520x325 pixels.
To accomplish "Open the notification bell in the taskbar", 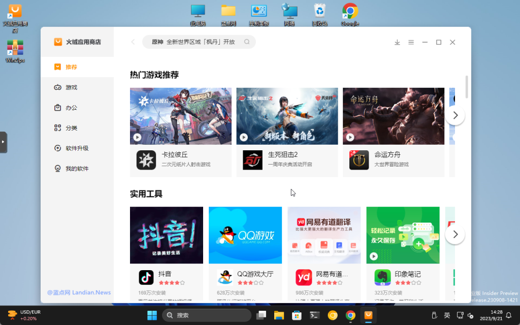I will coord(509,315).
